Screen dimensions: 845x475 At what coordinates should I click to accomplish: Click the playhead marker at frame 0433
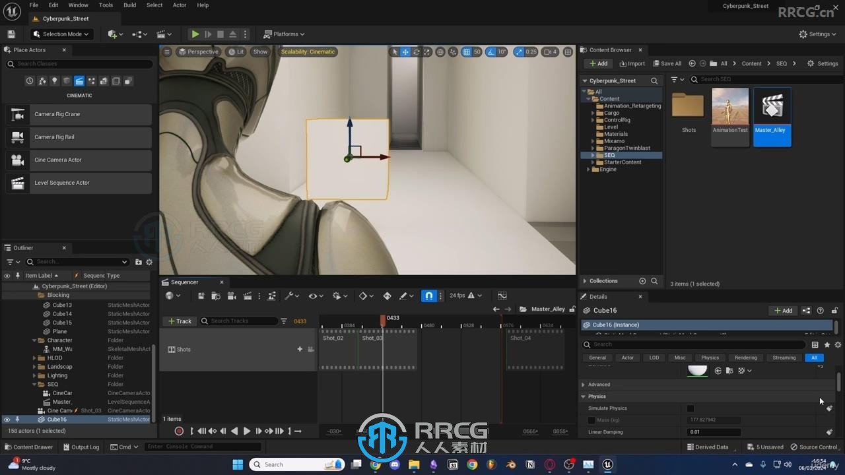383,321
